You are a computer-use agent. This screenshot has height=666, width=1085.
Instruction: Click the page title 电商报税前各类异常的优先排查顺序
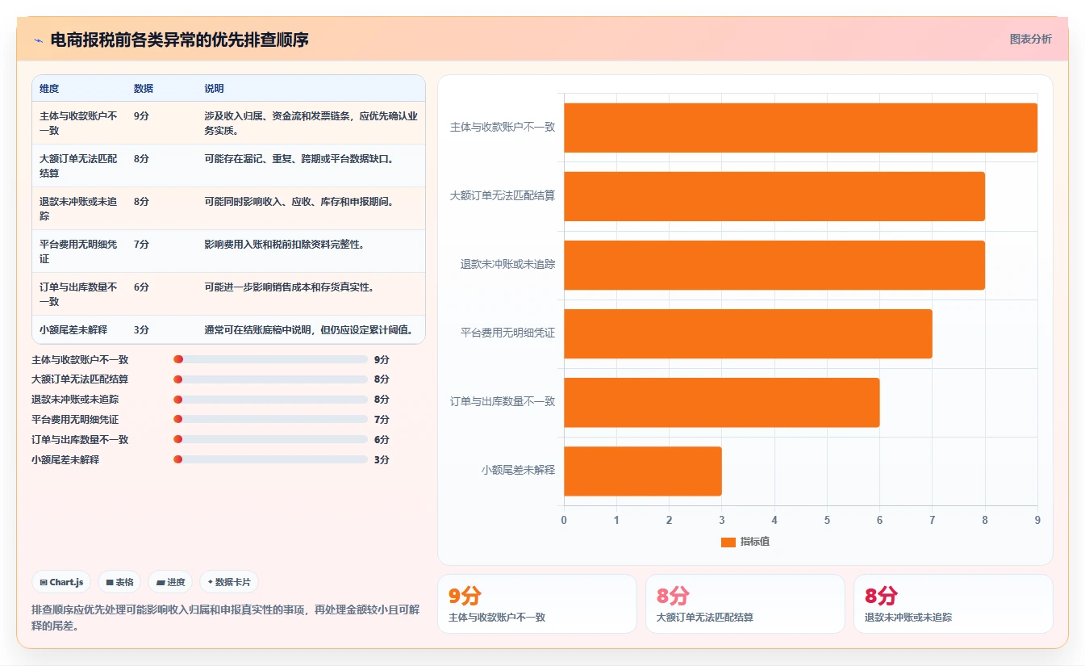(x=179, y=40)
